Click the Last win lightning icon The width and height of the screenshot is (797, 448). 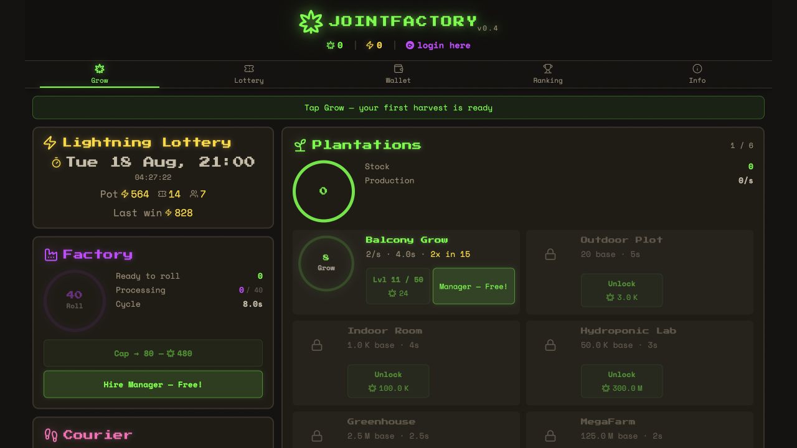(169, 213)
